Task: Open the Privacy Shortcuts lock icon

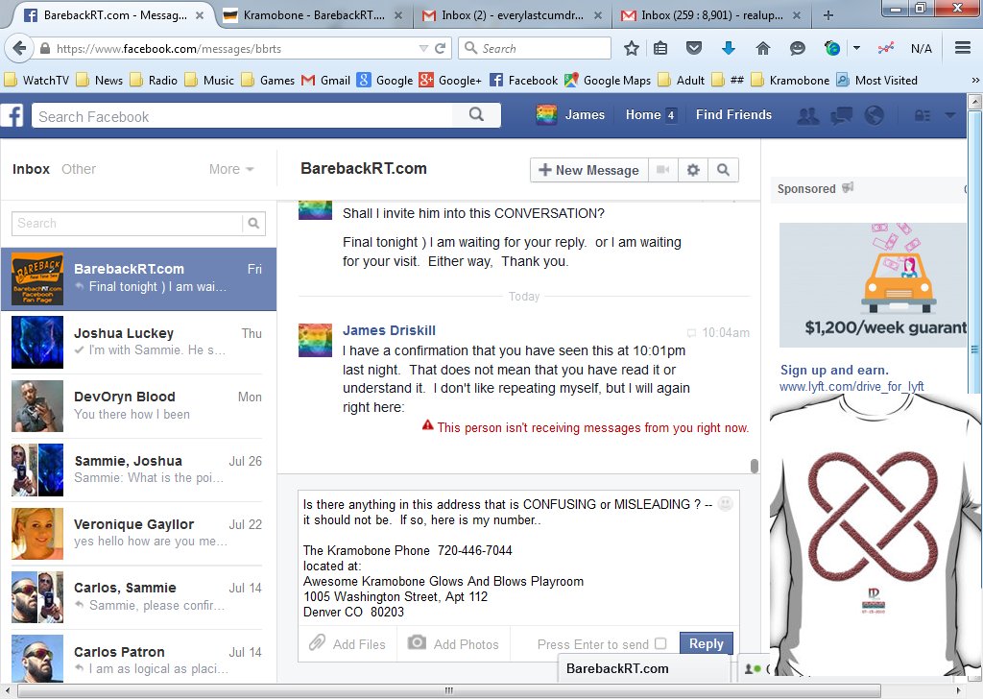Action: point(923,115)
